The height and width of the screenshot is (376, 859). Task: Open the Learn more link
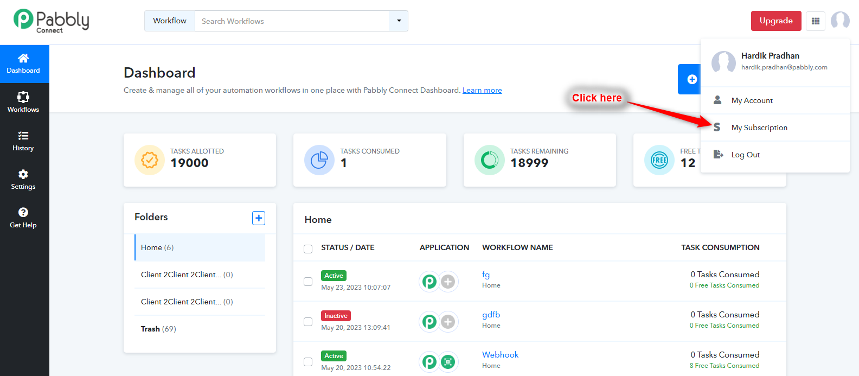482,90
